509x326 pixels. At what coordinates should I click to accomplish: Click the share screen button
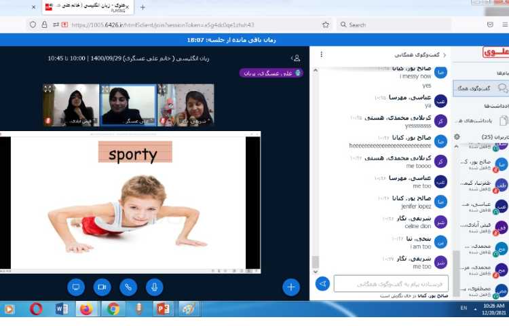[x=76, y=287]
